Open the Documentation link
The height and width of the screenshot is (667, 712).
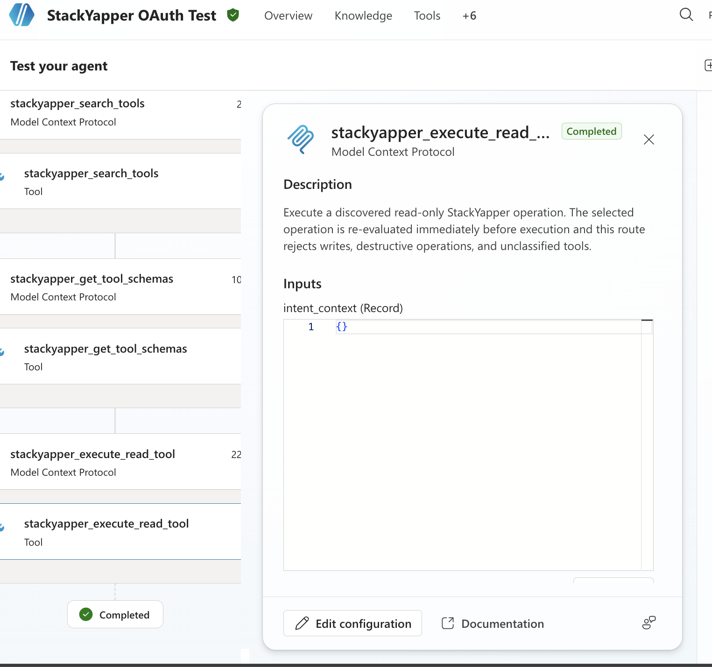click(x=493, y=623)
